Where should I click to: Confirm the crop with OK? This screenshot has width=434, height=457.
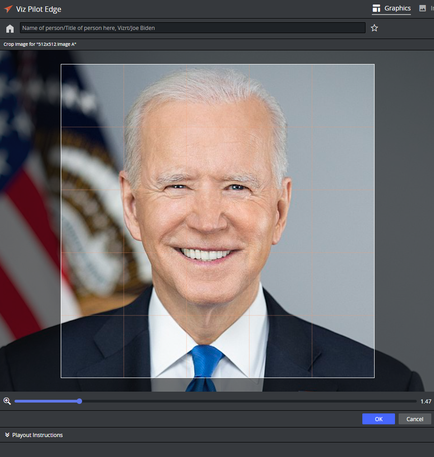[378, 419]
